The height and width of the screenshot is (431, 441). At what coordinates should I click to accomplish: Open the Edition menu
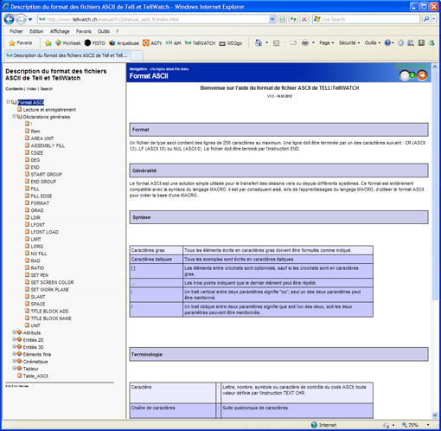point(36,31)
